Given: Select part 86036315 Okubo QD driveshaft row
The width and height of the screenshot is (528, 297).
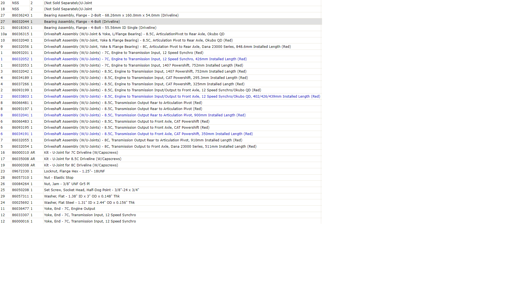Looking at the screenshot, I should pyautogui.click(x=161, y=34).
